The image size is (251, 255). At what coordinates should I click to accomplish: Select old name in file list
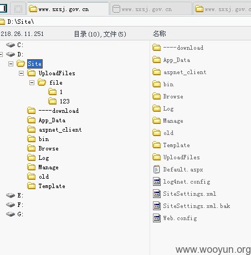point(168,133)
